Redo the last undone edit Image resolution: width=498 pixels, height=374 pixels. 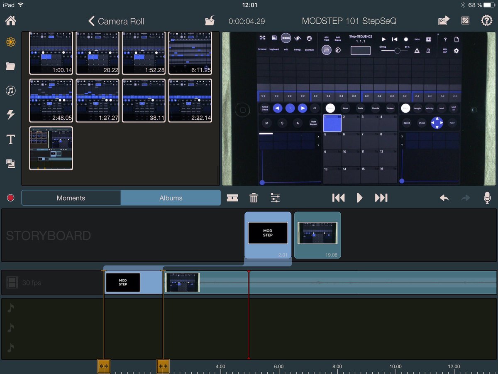point(466,198)
